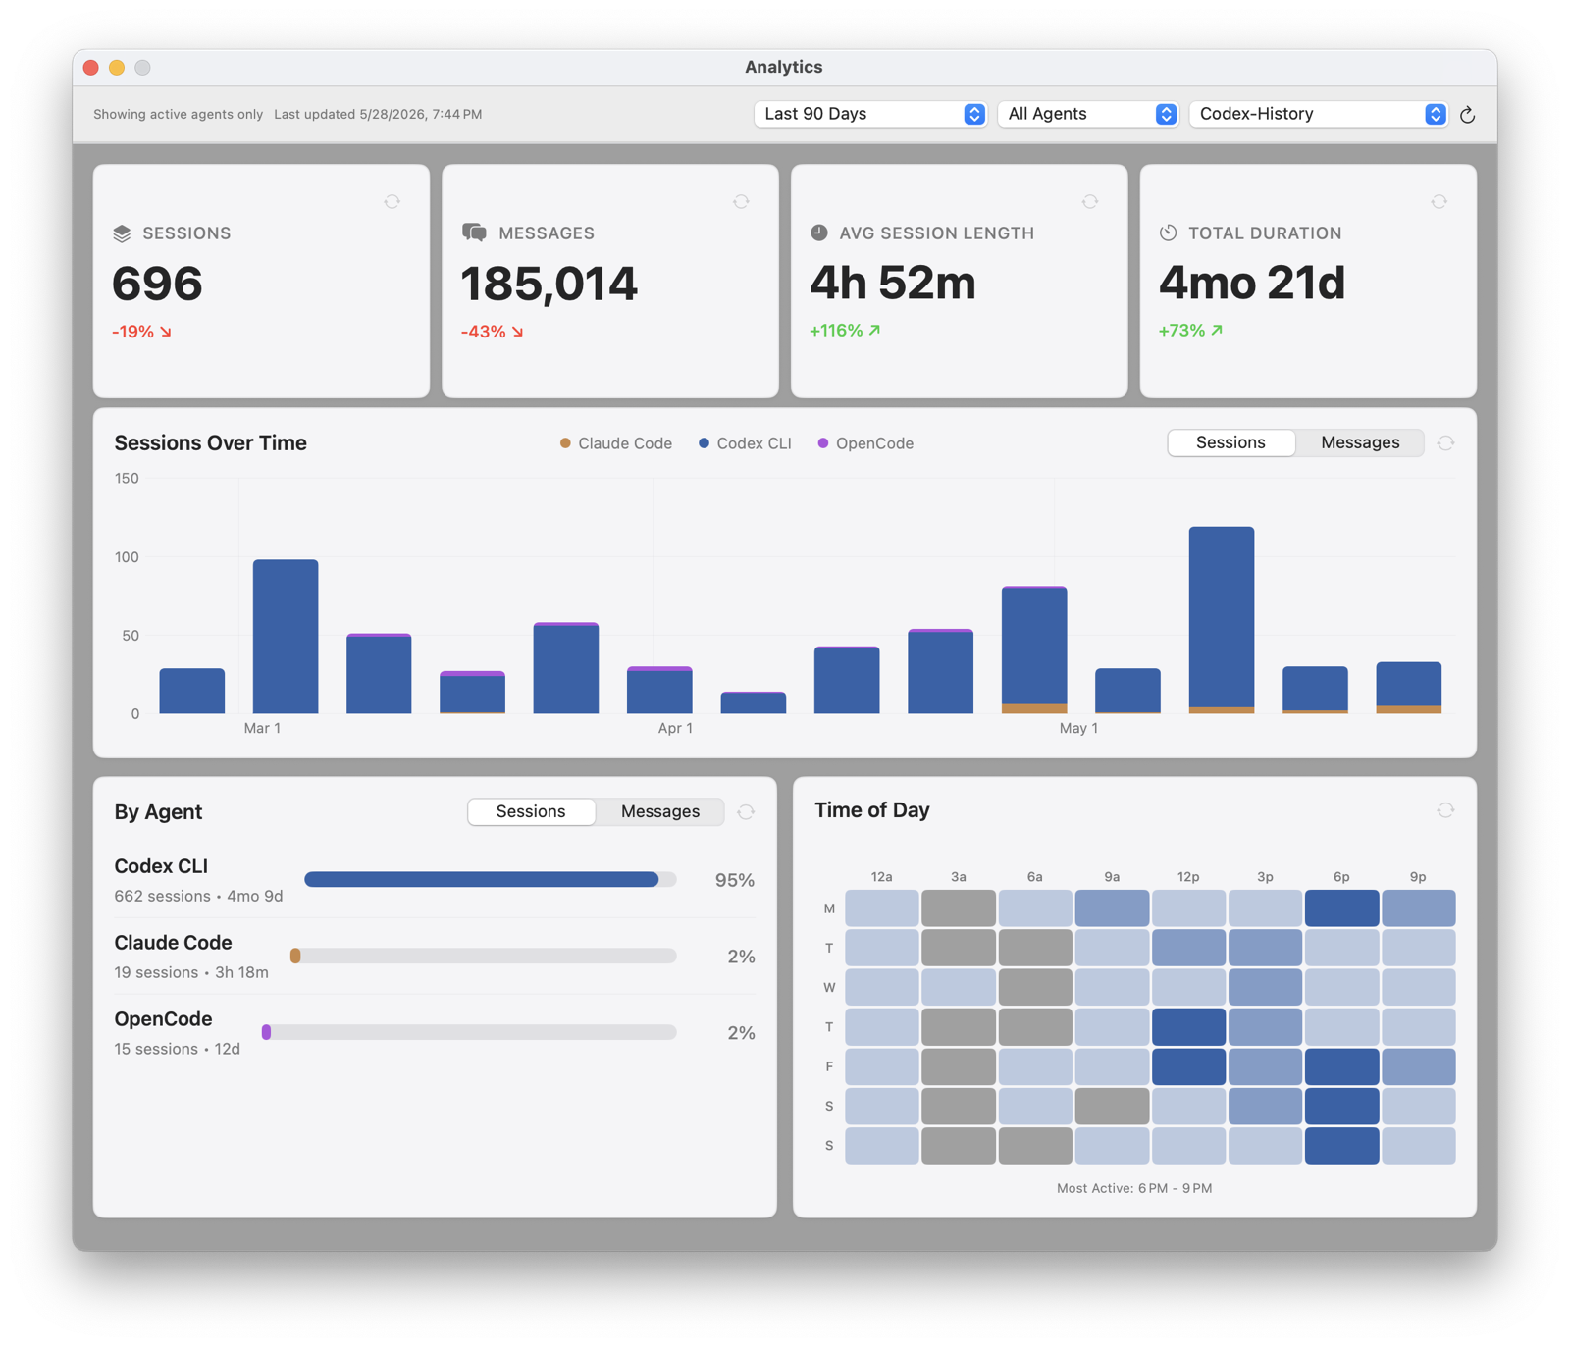Select the Claude Code agent row label
The height and width of the screenshot is (1347, 1570).
click(174, 943)
